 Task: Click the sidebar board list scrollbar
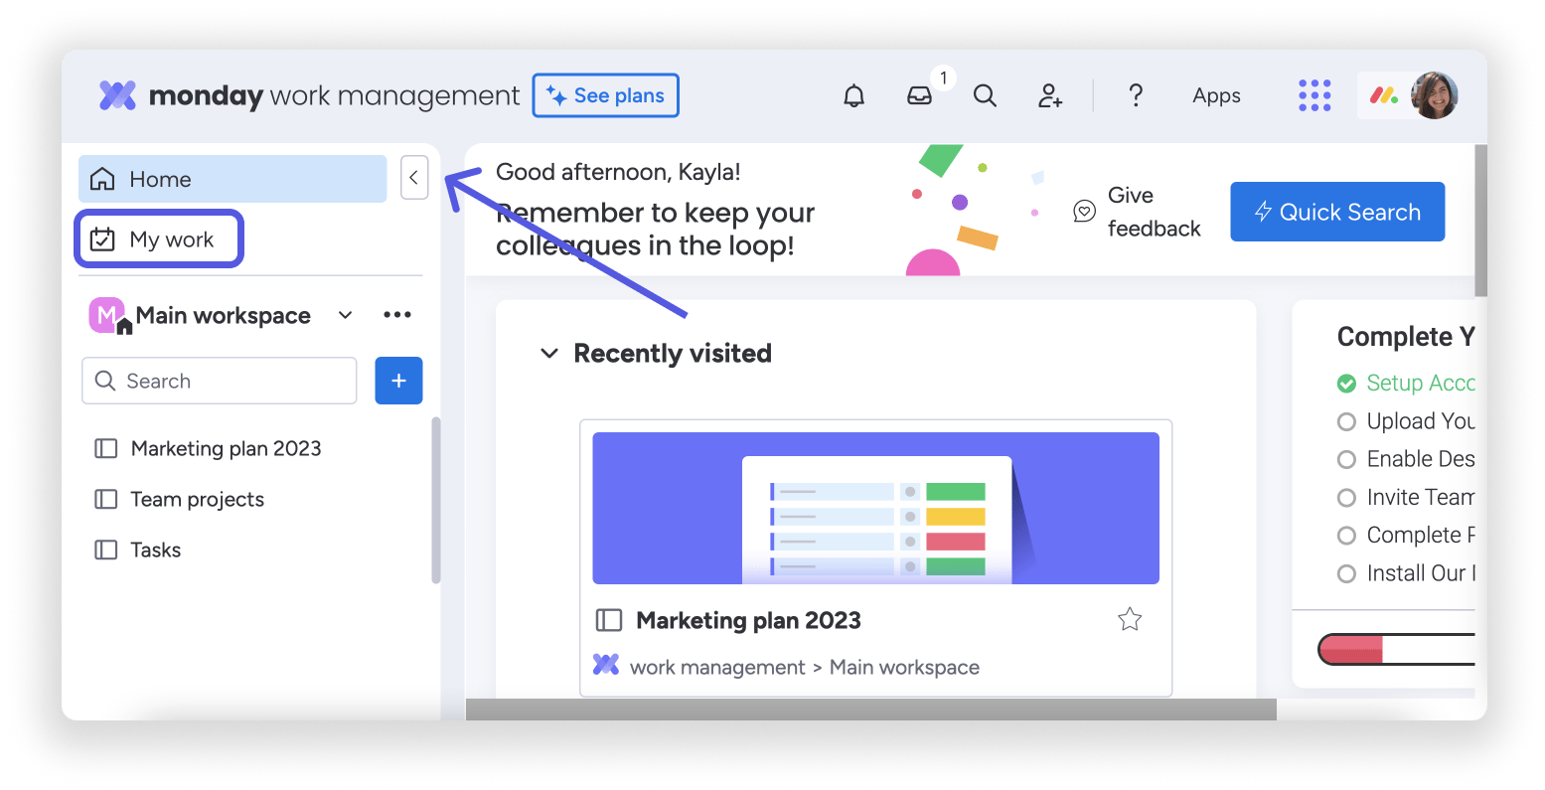[x=435, y=500]
